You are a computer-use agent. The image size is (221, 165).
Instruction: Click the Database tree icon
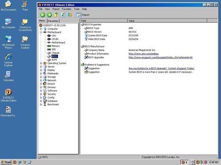point(45,101)
